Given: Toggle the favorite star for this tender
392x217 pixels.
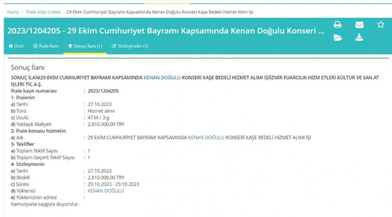Looking at the screenshot, I should (381, 25).
